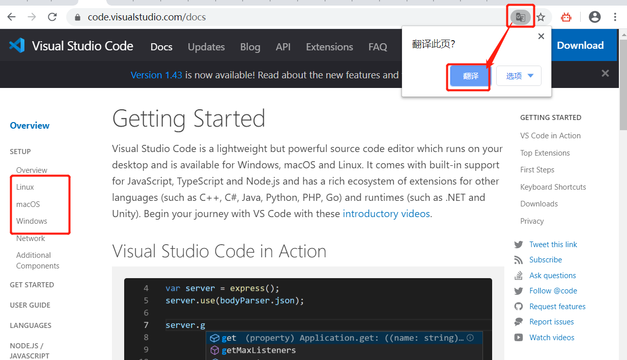Jump to Privacy section

tap(532, 221)
